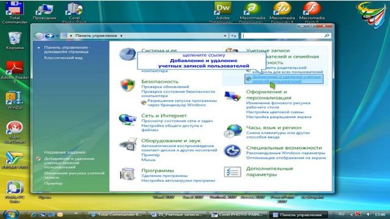Expand the arrow after Панель управления in address bar
The width and height of the screenshot is (390, 219).
(x=121, y=36)
